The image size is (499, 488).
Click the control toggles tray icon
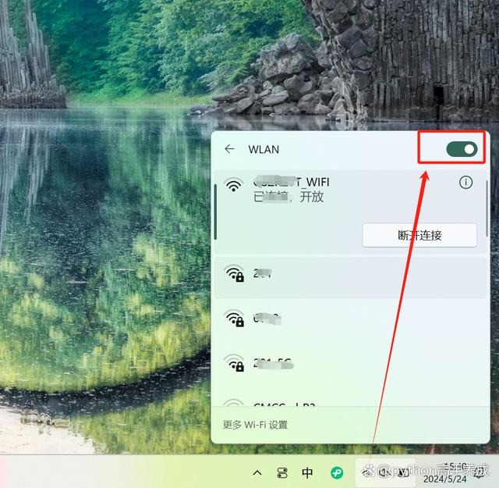pyautogui.click(x=282, y=472)
